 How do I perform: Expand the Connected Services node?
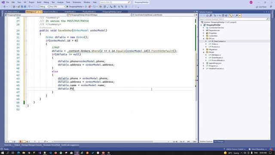(x=203, y=28)
